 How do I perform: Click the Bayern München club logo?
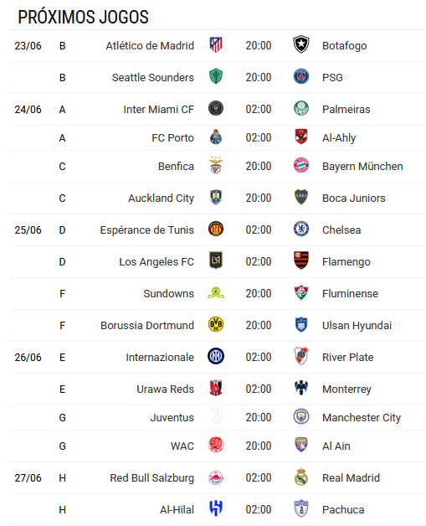tap(301, 166)
